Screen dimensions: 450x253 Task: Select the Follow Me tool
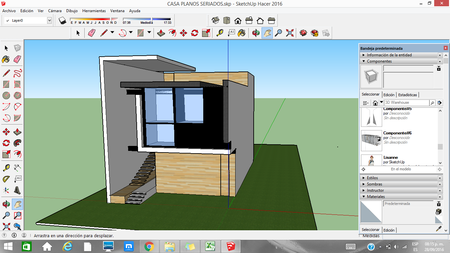click(17, 143)
